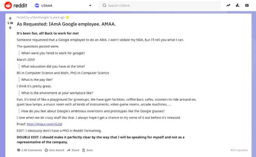Click quote What education did you have

[53, 66]
